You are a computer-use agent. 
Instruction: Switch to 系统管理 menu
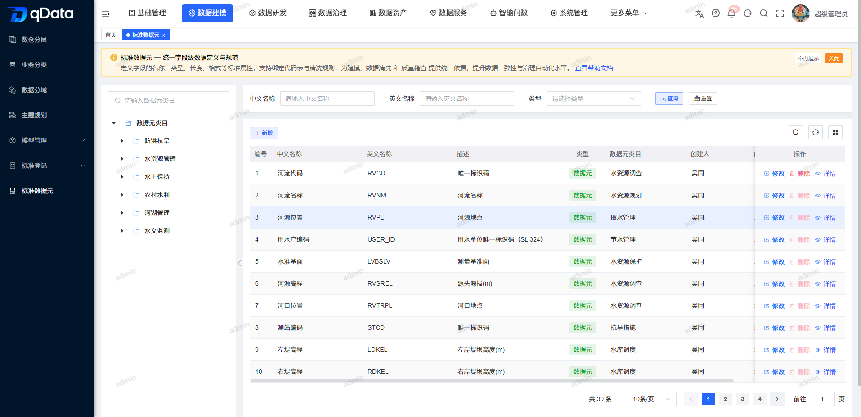coord(570,13)
